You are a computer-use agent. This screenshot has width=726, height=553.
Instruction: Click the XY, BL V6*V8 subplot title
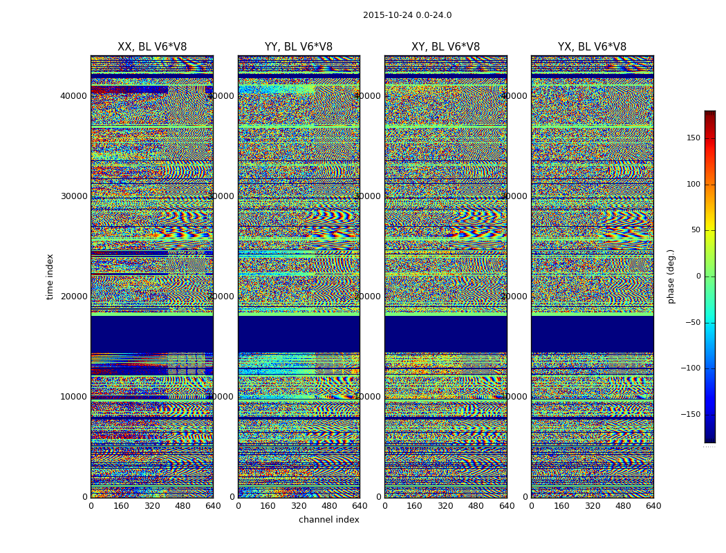(445, 47)
